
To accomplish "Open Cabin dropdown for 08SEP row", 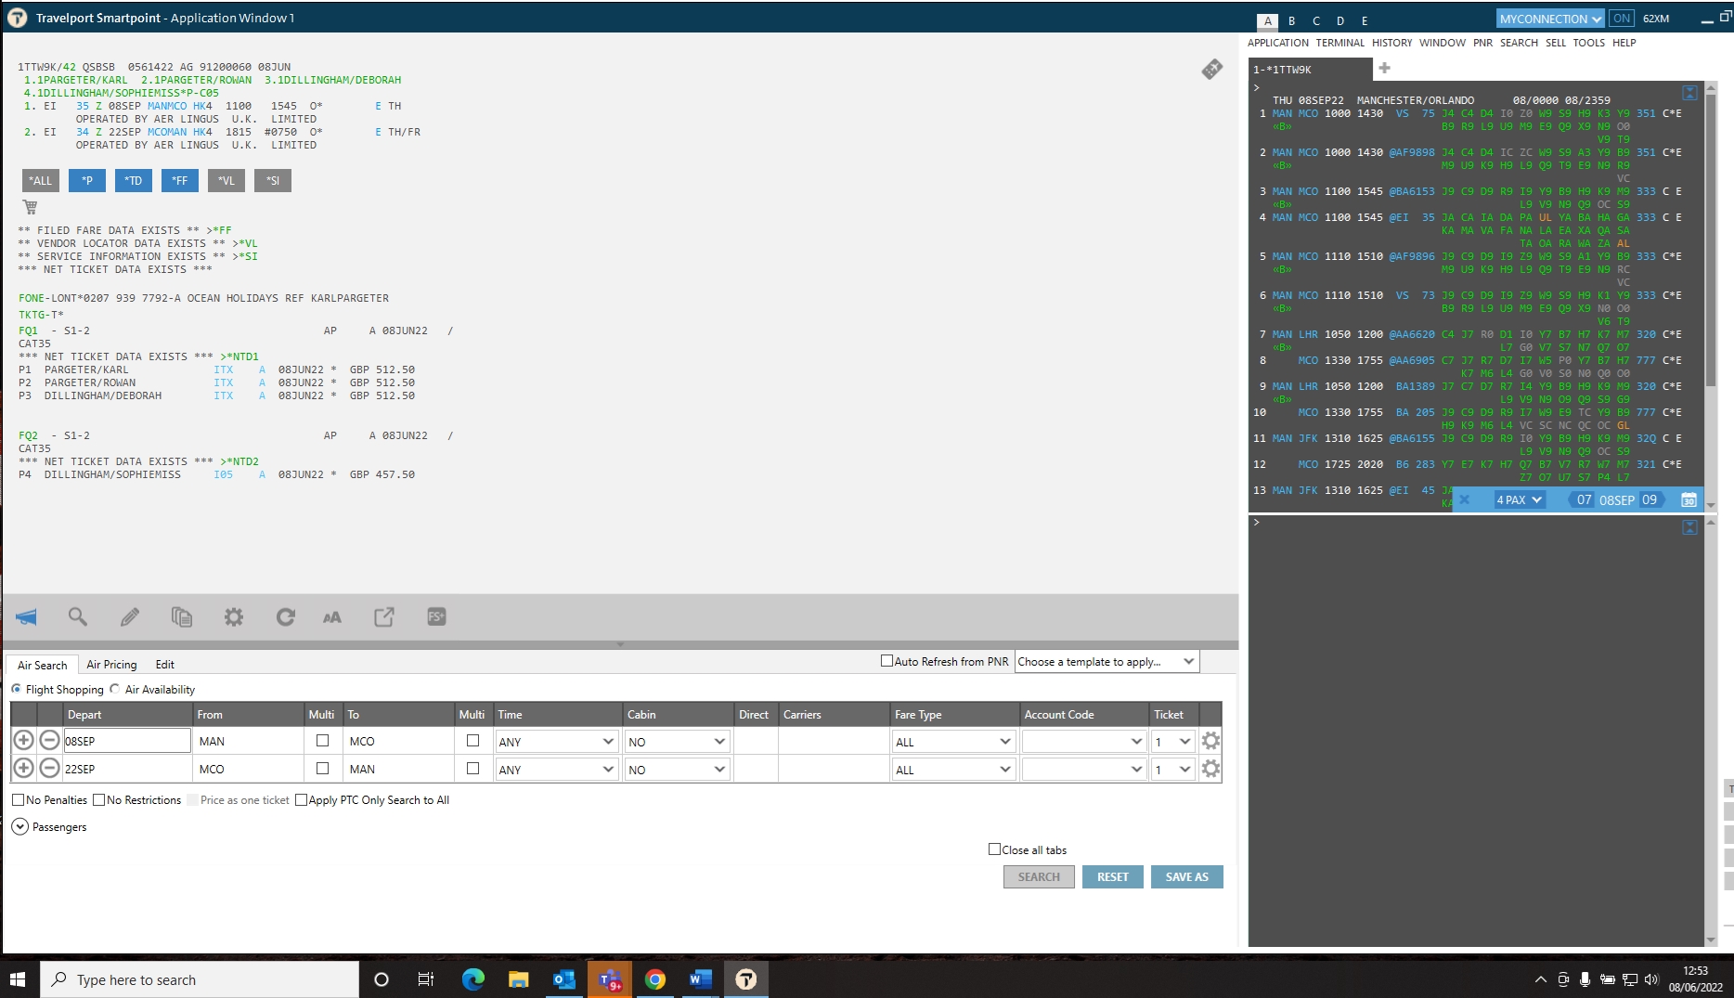I will click(678, 742).
